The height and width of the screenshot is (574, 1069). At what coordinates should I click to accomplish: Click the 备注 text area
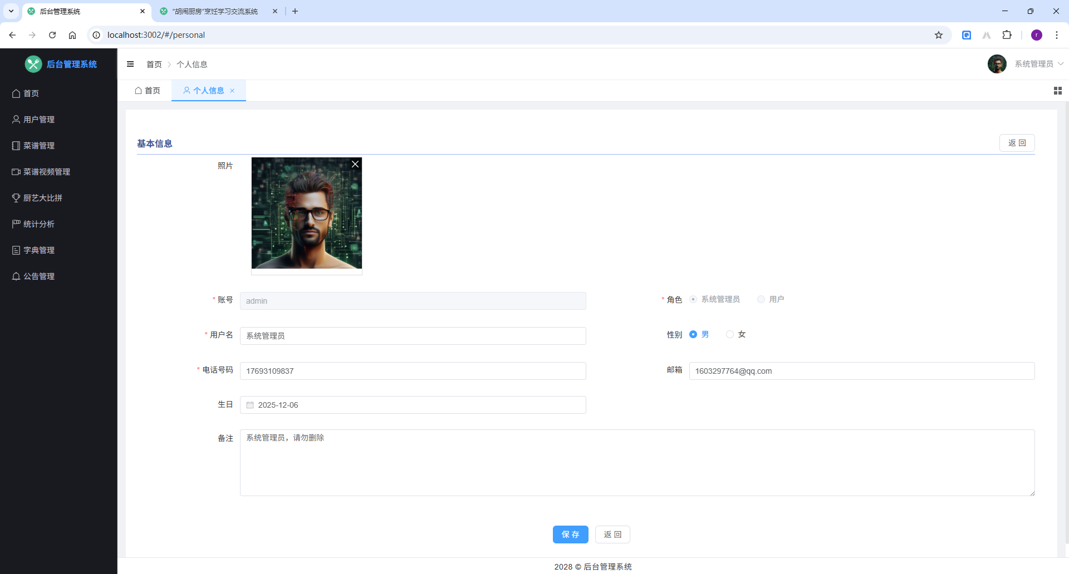(x=638, y=463)
